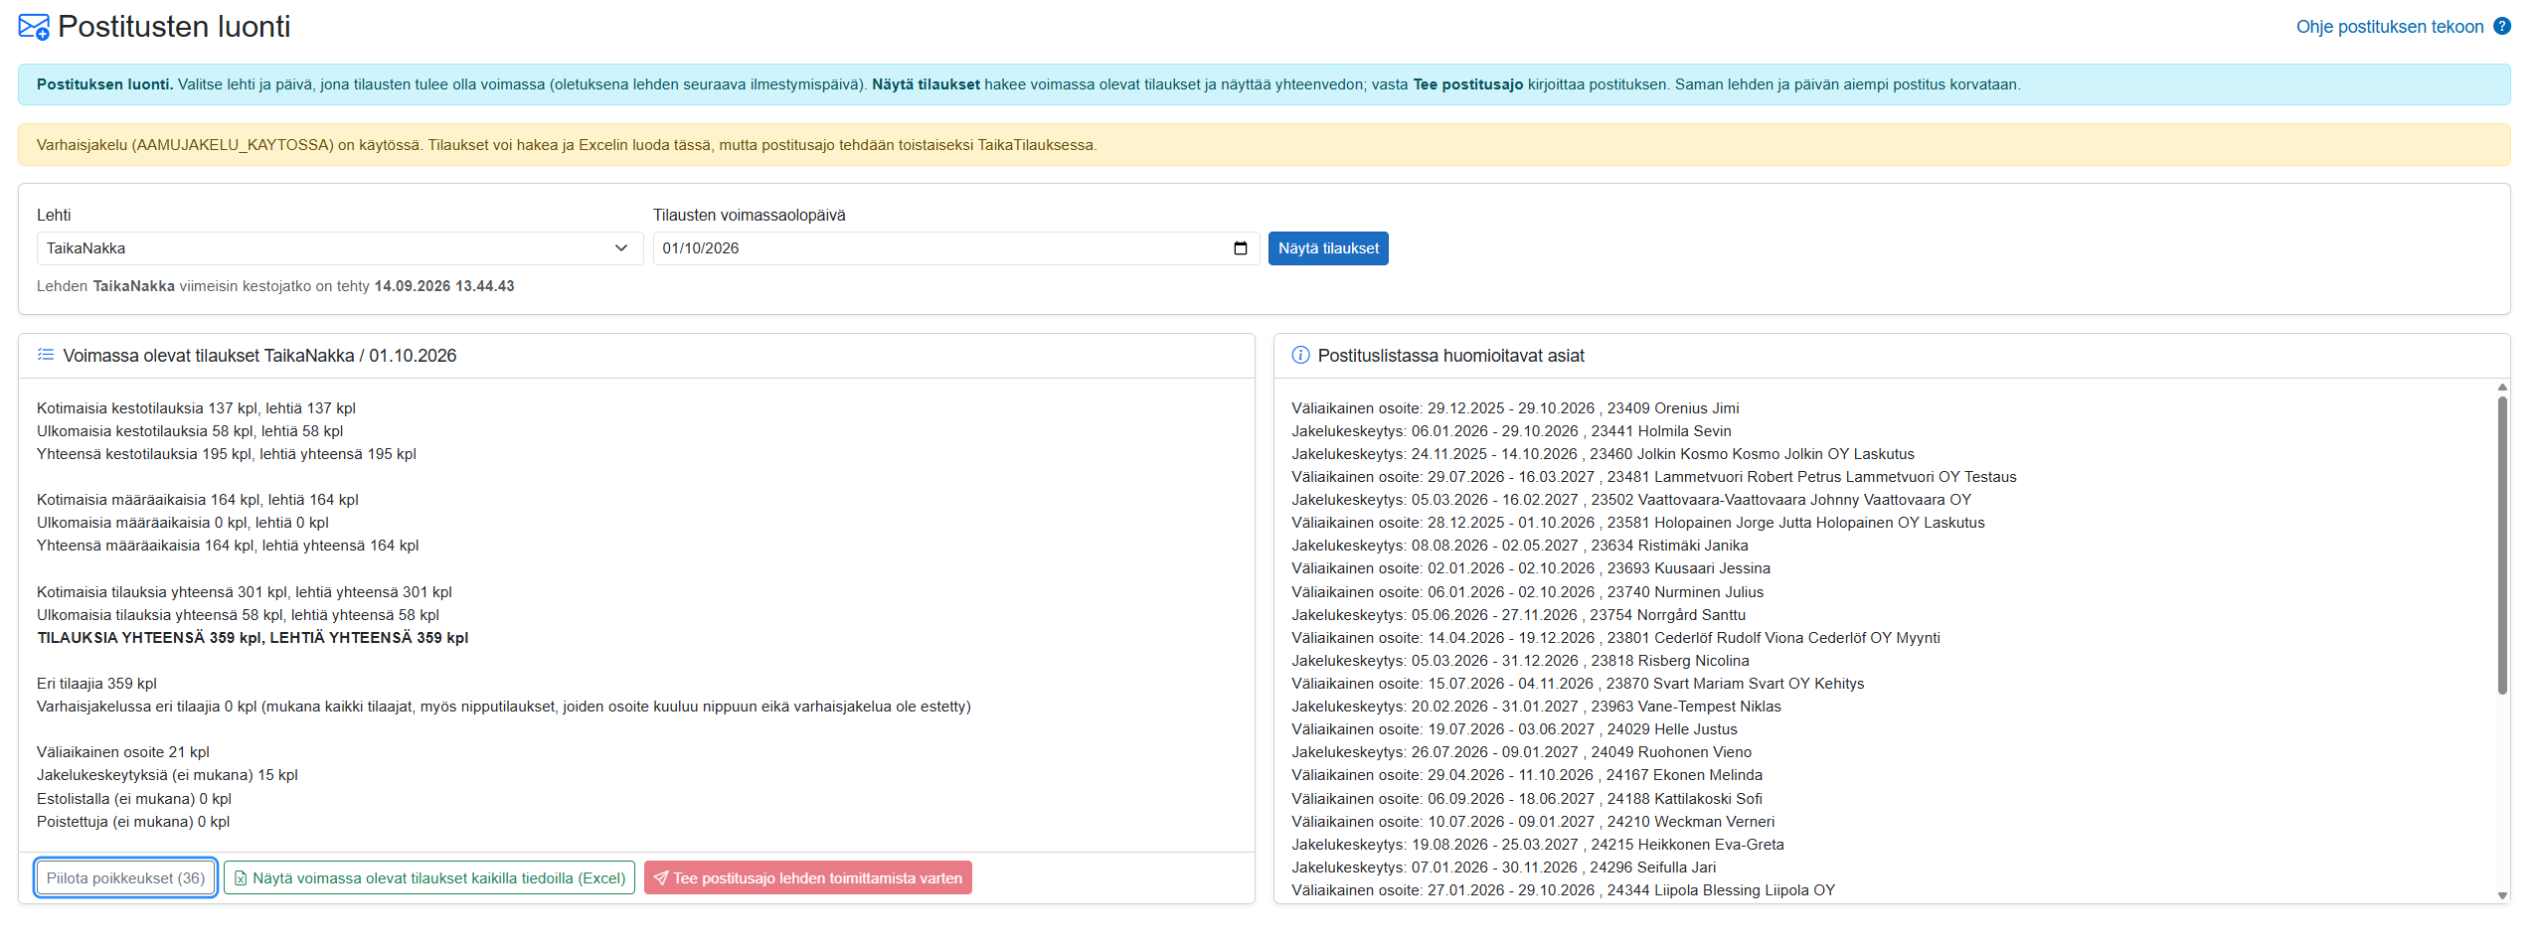
Task: Click the scrollbar down arrow in huomioitavat asiat panel
Action: [x=2502, y=895]
